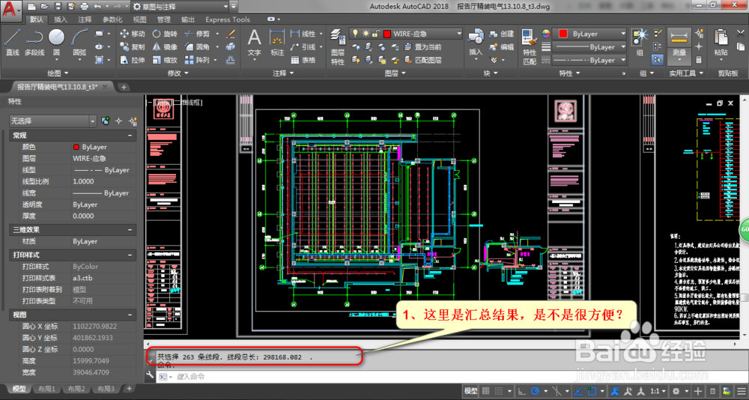Collapse the 打印样式 properties section
The height and width of the screenshot is (400, 749).
pyautogui.click(x=130, y=255)
